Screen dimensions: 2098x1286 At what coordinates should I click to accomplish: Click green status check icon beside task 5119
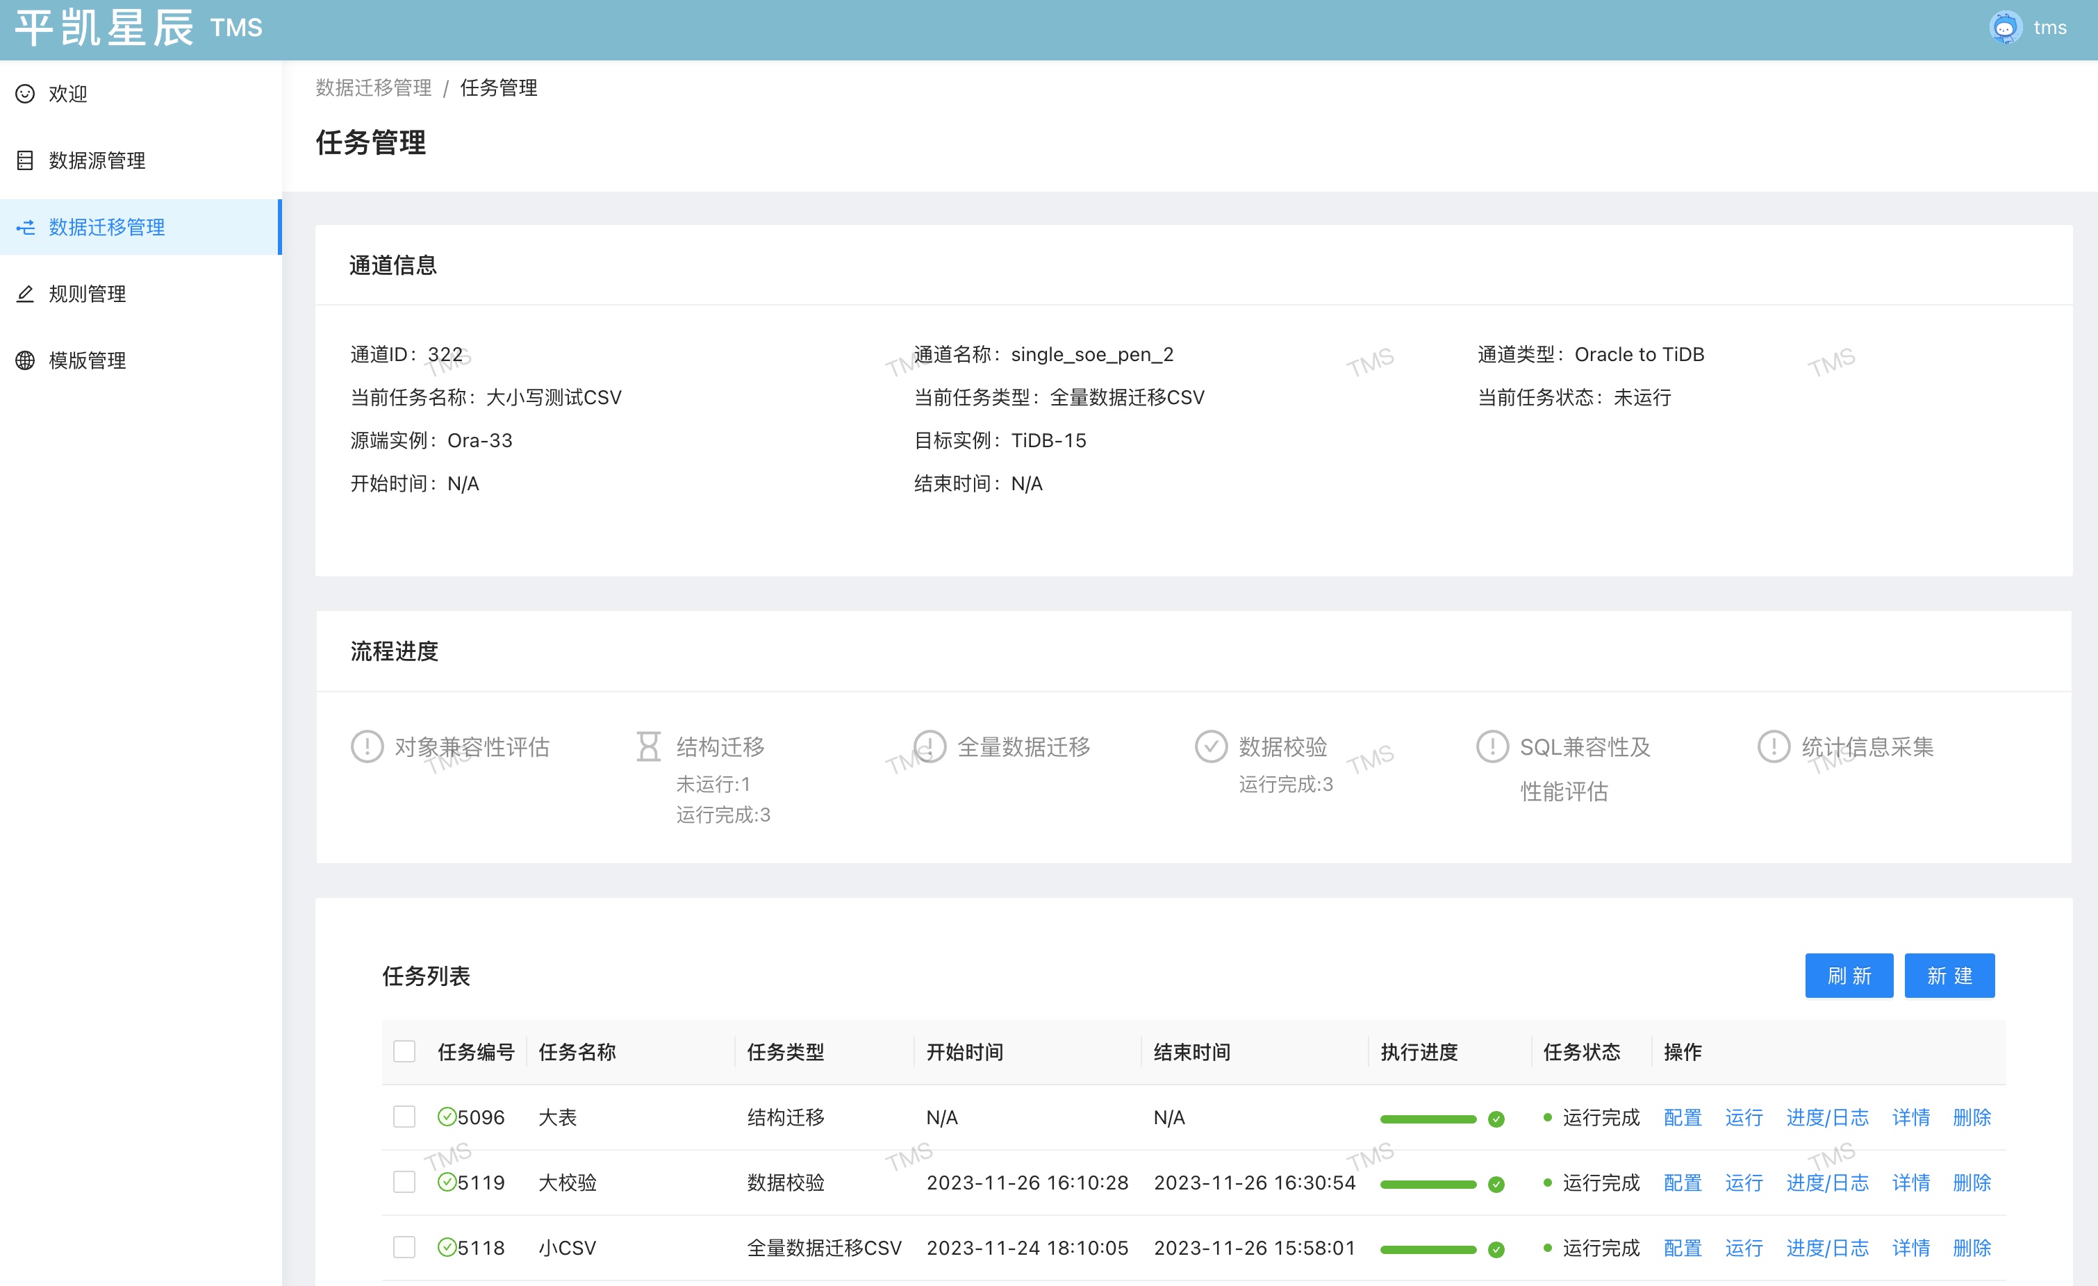pyautogui.click(x=446, y=1181)
